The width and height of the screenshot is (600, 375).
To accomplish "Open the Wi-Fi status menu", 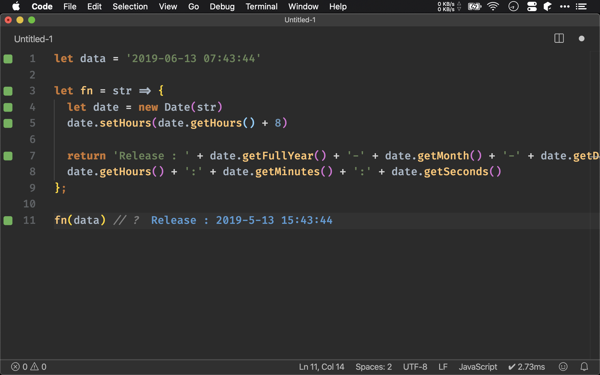I will (x=493, y=6).
